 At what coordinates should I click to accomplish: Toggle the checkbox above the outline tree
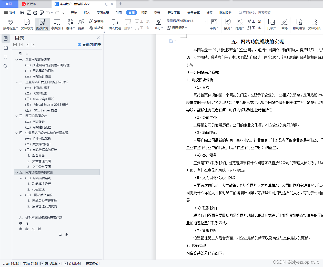(15, 44)
